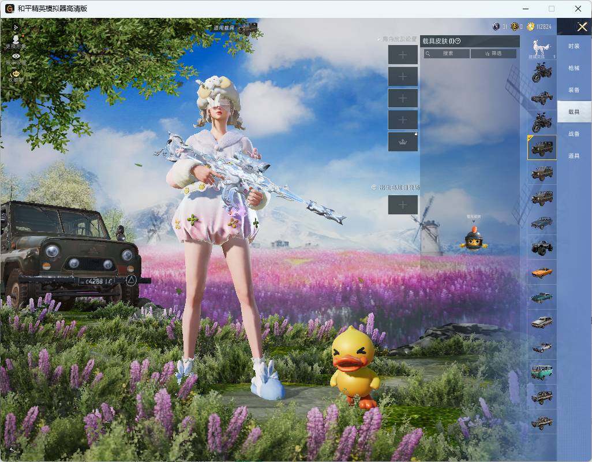Click the locked crown slot
The width and height of the screenshot is (592, 462).
(x=403, y=141)
